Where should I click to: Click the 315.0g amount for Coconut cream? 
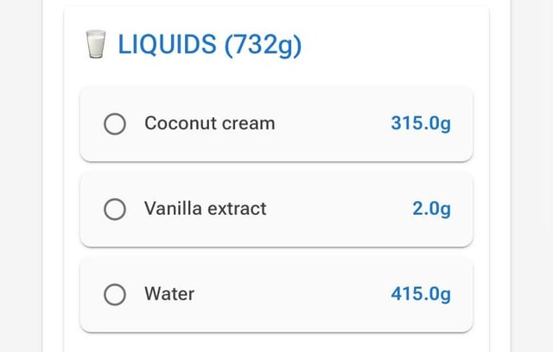pyautogui.click(x=421, y=123)
